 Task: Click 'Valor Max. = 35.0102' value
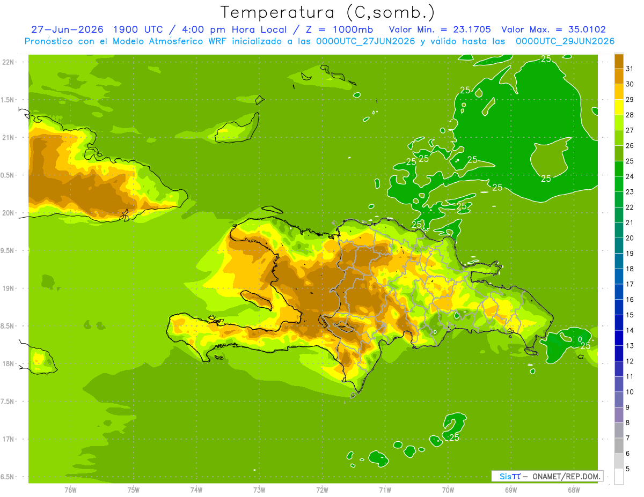[x=553, y=29]
